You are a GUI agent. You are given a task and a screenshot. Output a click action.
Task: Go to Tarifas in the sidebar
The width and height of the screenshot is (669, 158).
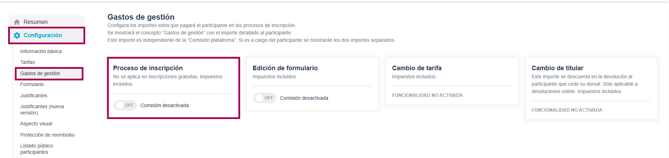(27, 62)
